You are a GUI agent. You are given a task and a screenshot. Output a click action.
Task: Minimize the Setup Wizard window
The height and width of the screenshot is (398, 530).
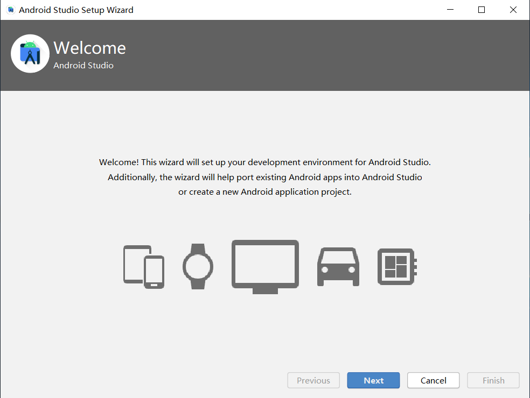(450, 10)
